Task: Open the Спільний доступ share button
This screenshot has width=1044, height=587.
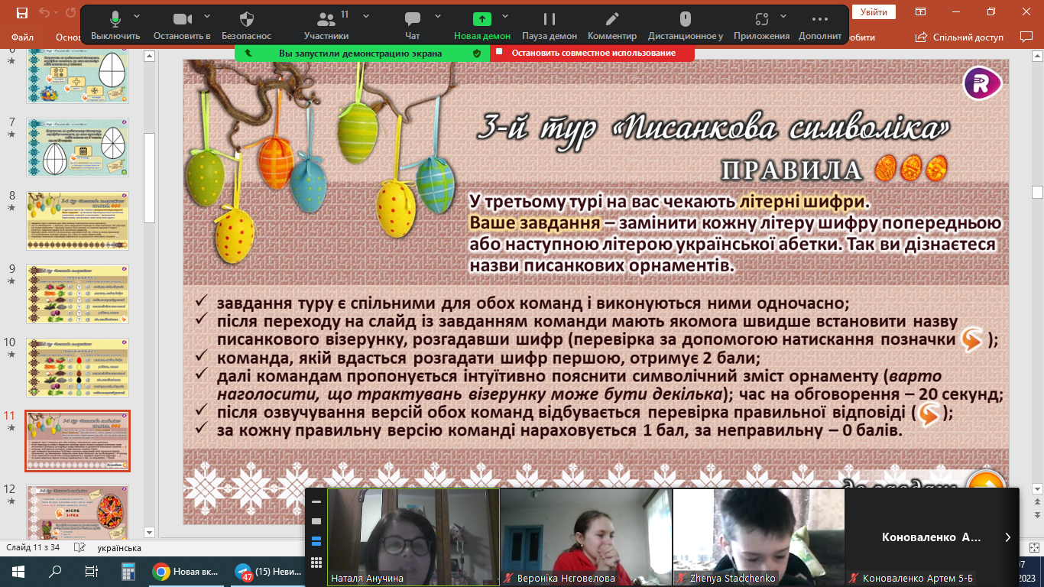Action: click(x=961, y=37)
